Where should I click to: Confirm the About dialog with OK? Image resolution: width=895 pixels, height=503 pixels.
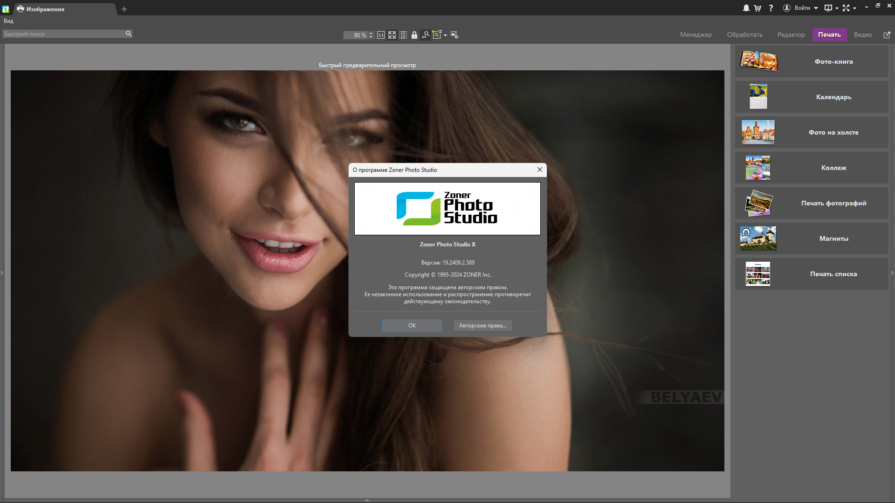(x=412, y=326)
